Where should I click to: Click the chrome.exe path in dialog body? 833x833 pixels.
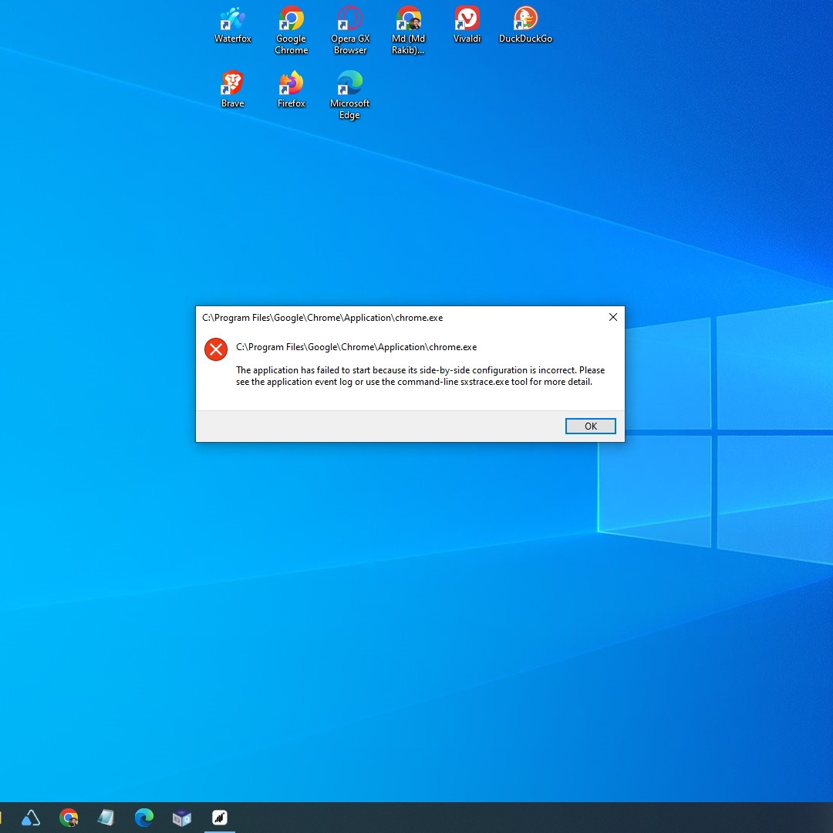356,347
